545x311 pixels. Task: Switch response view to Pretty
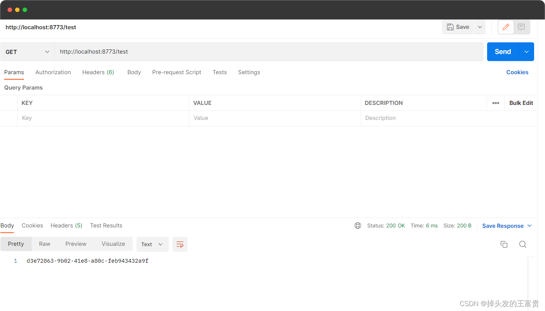point(16,244)
